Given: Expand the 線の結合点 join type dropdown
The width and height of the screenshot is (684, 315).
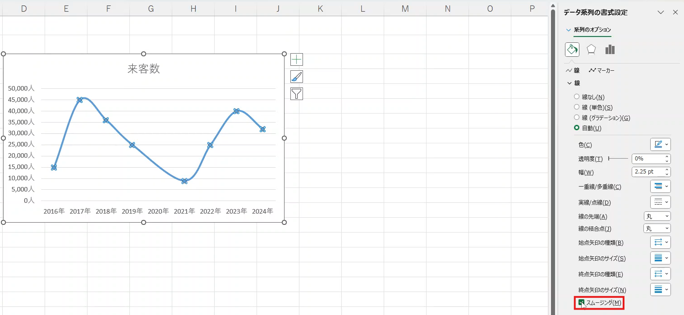Looking at the screenshot, I should [x=657, y=228].
